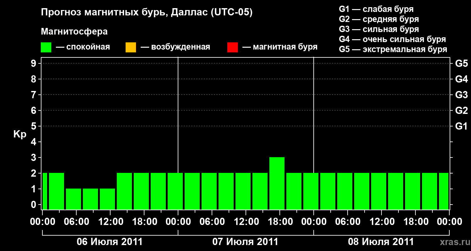Click the 'G2' right axis label
The image size is (471, 251).
click(461, 110)
